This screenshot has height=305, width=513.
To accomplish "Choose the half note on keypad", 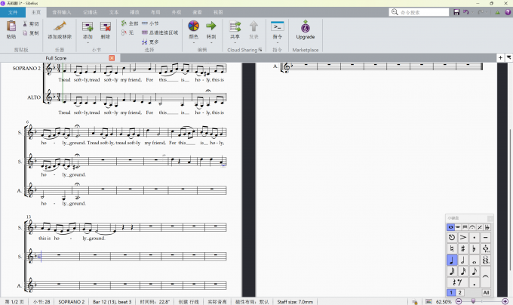I will click(x=463, y=260).
